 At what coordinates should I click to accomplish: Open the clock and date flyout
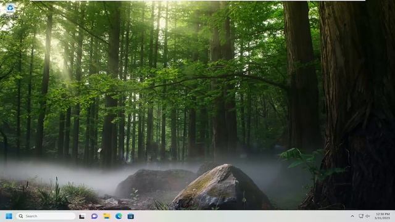[383, 216]
